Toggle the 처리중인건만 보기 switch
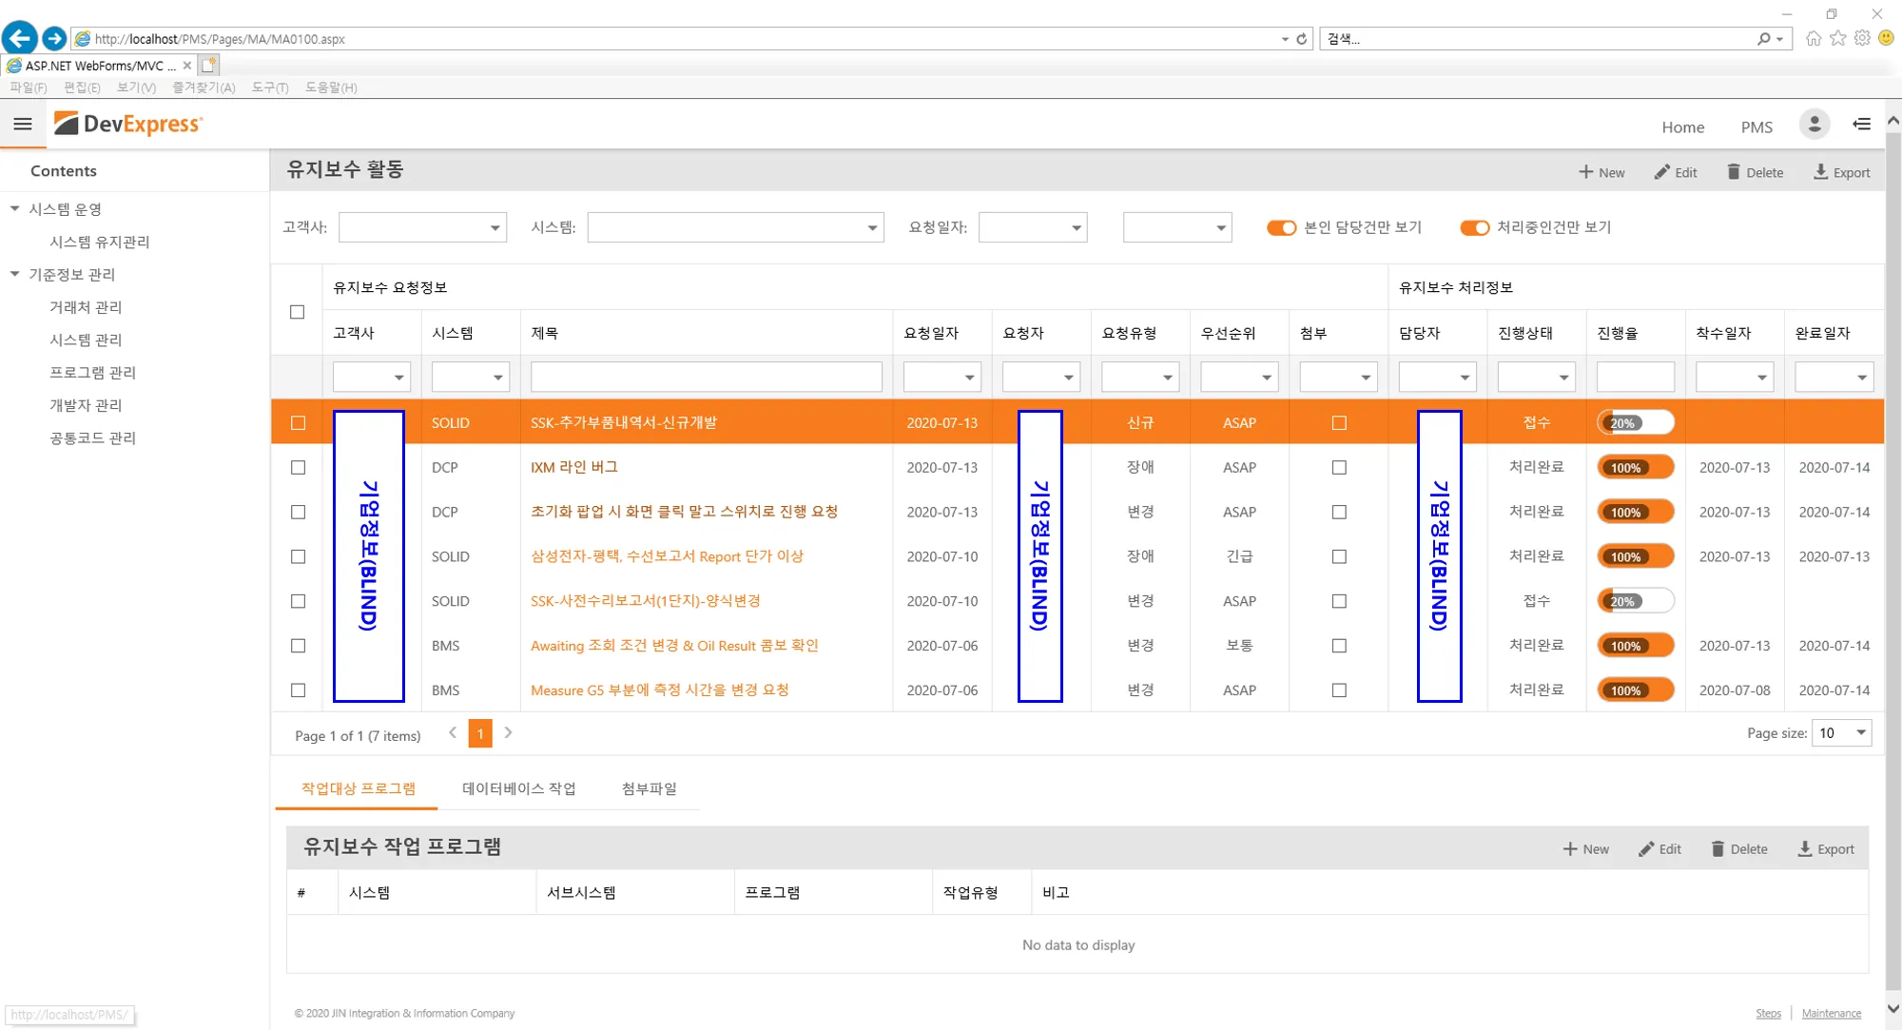 pyautogui.click(x=1474, y=227)
